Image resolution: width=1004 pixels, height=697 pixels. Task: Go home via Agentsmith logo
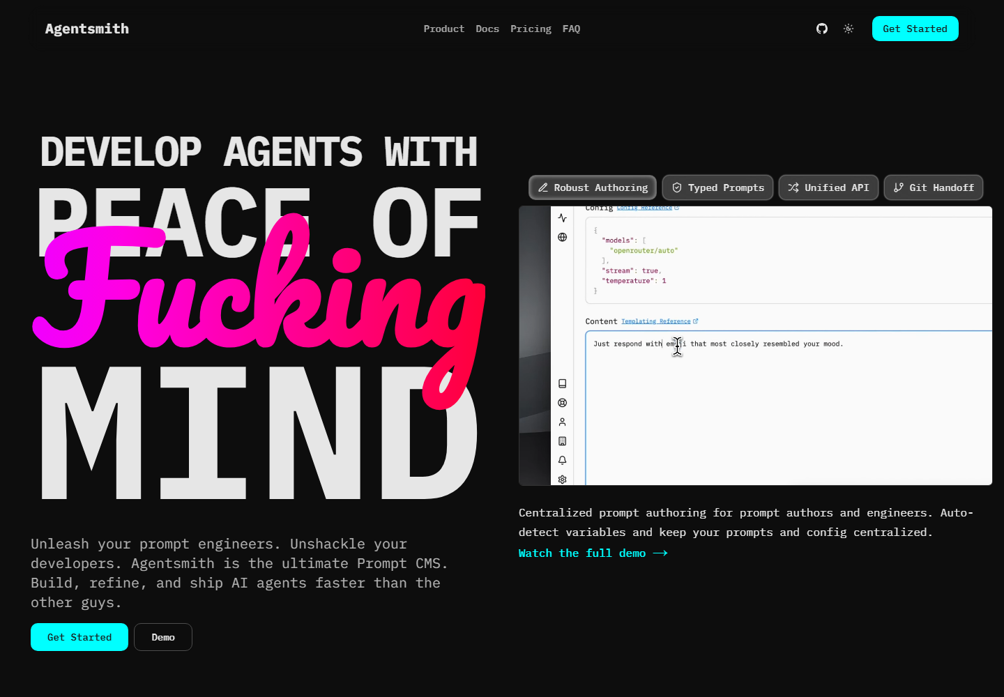87,29
